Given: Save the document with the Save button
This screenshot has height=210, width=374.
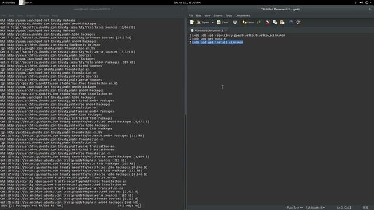Looking at the screenshot, I should (222, 22).
